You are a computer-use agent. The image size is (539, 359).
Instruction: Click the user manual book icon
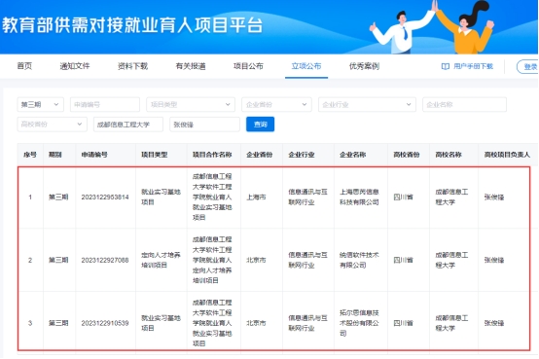(x=446, y=66)
